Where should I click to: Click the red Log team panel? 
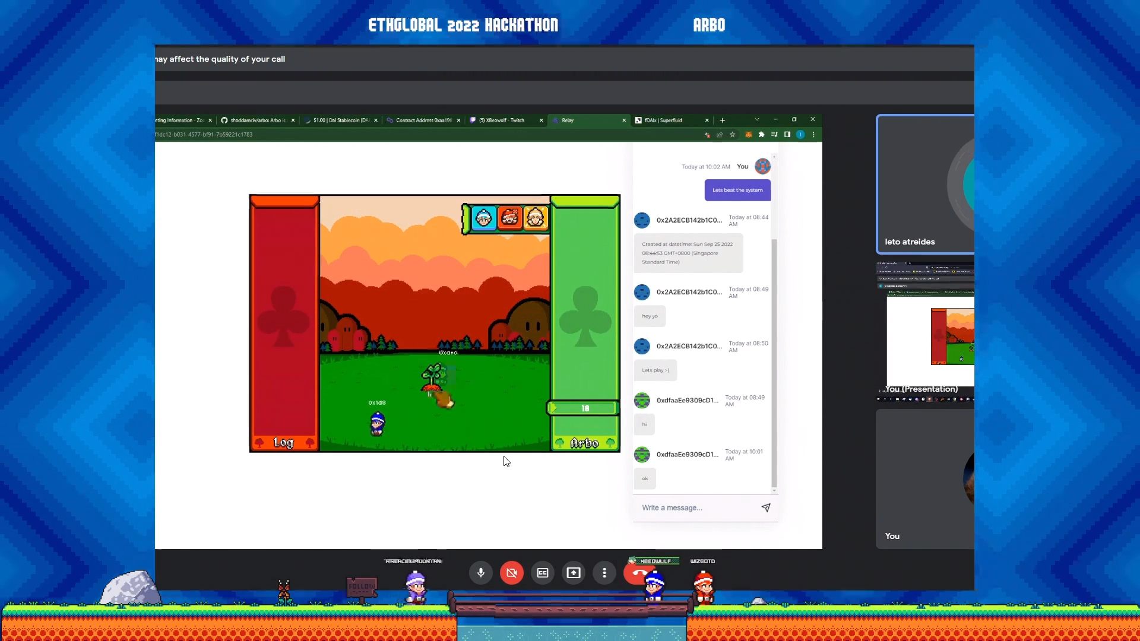[284, 323]
